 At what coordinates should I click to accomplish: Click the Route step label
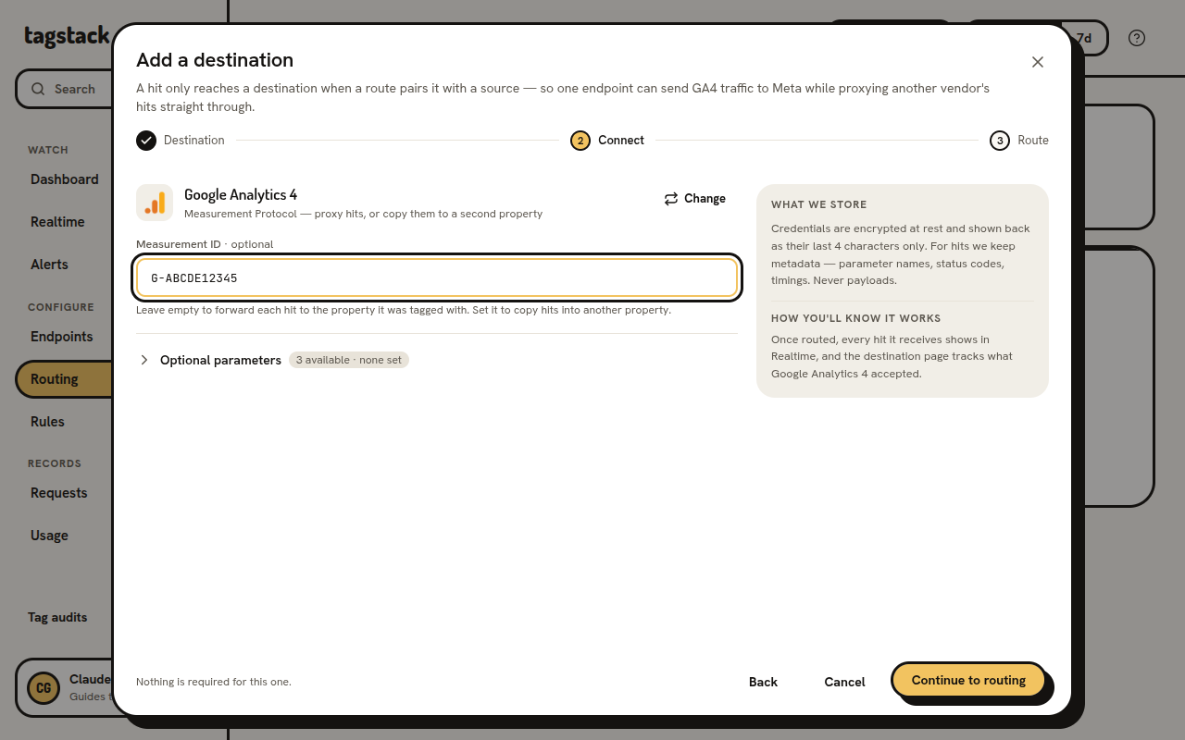point(1033,141)
